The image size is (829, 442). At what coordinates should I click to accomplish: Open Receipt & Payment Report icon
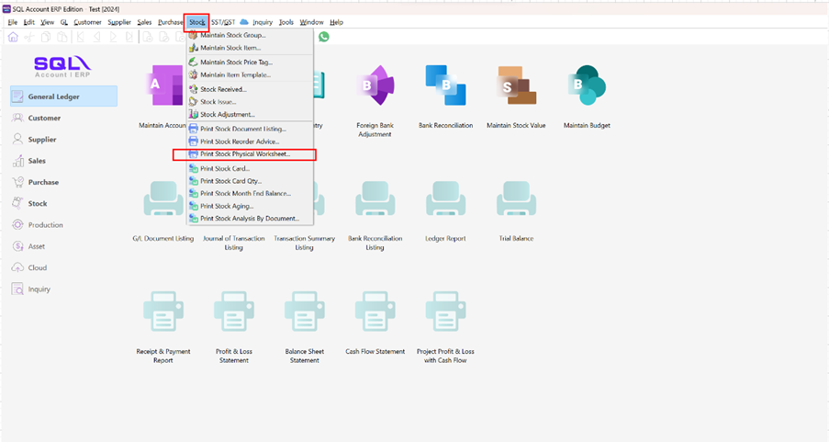162,312
